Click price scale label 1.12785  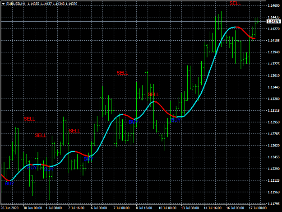click(x=274, y=134)
